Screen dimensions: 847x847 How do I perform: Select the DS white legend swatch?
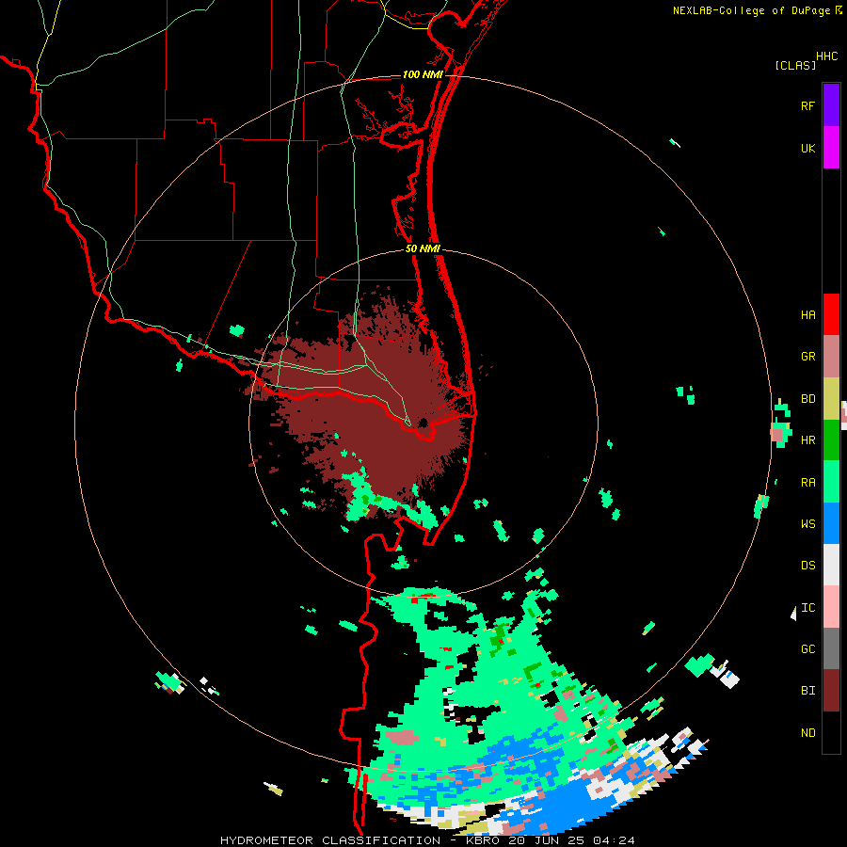(831, 565)
